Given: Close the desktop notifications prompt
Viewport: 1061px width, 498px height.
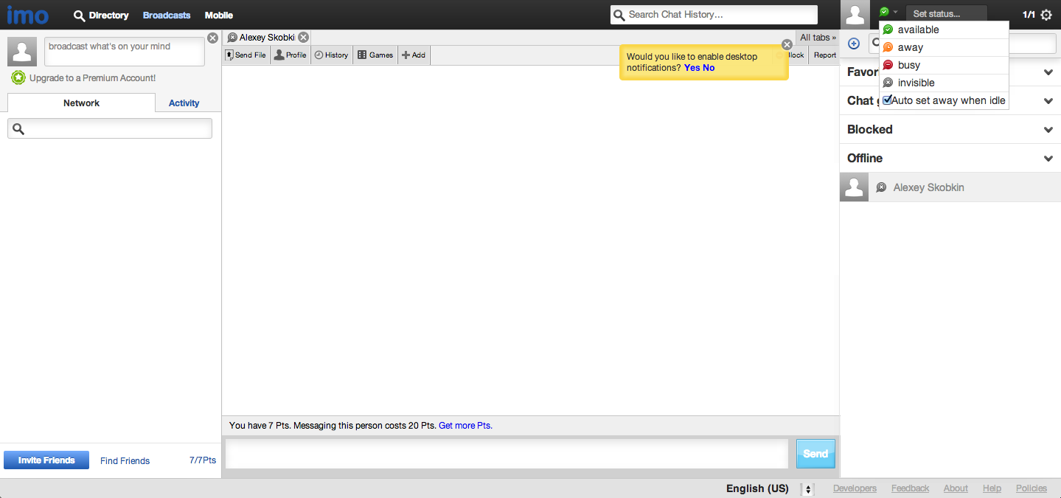Looking at the screenshot, I should coord(787,44).
